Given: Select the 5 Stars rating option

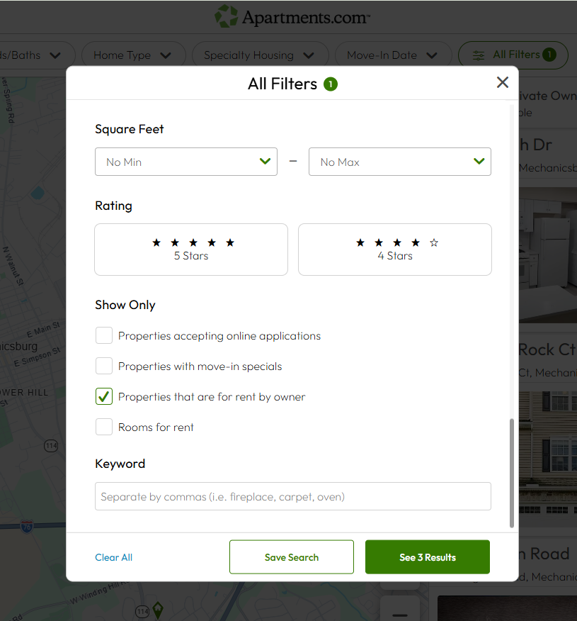Looking at the screenshot, I should click(x=191, y=249).
